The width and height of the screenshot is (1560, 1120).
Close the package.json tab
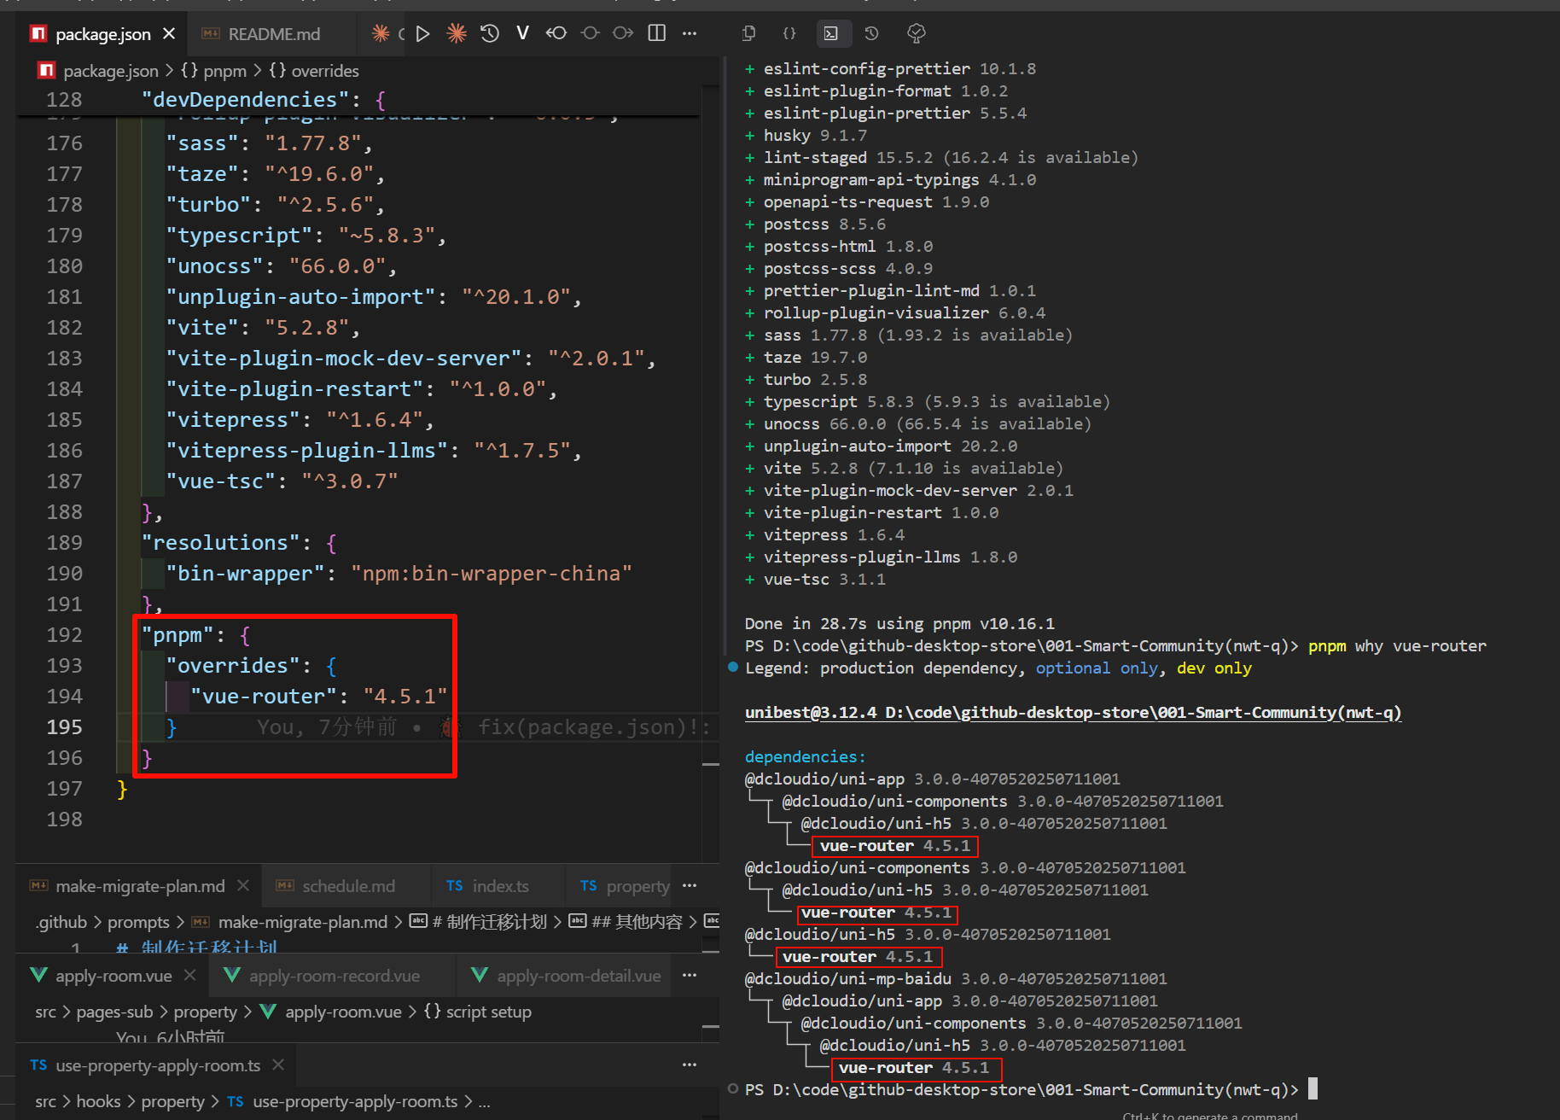[169, 33]
